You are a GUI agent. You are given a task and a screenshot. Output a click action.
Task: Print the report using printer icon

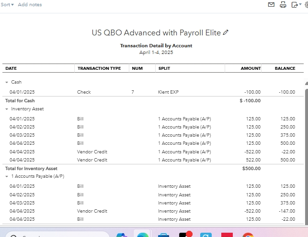(x=283, y=4)
